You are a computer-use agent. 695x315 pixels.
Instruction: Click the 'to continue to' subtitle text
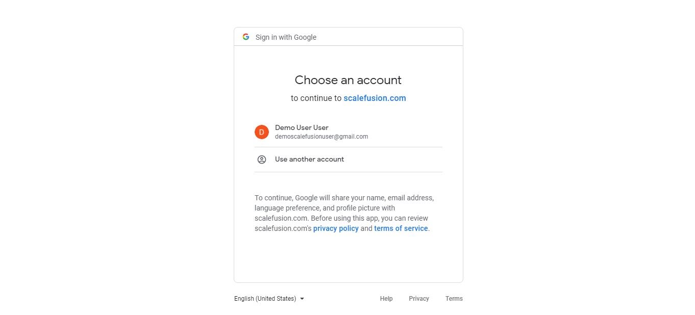pos(316,98)
